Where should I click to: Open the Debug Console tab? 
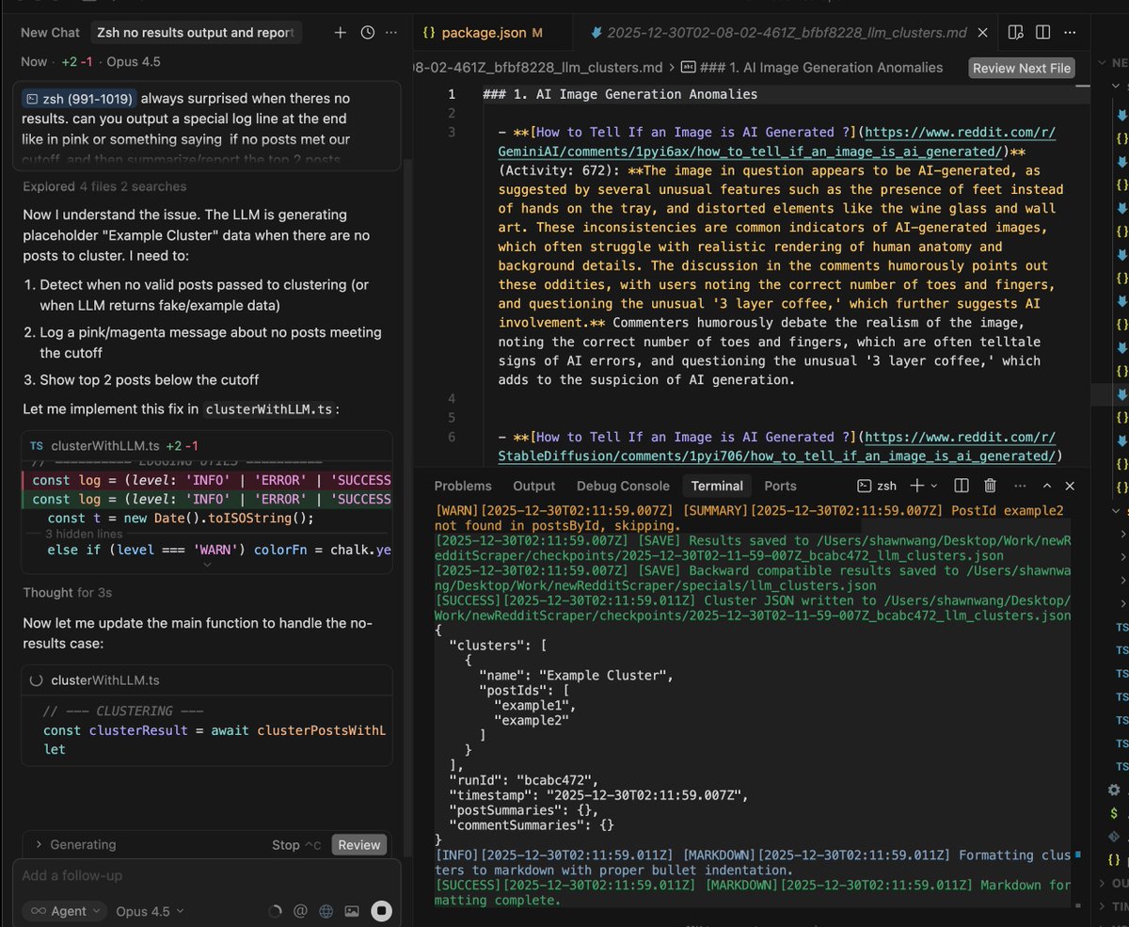pos(623,486)
